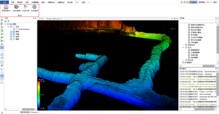Open the viewer tab list dropdown arrow
The height and width of the screenshot is (114, 219).
point(172,18)
